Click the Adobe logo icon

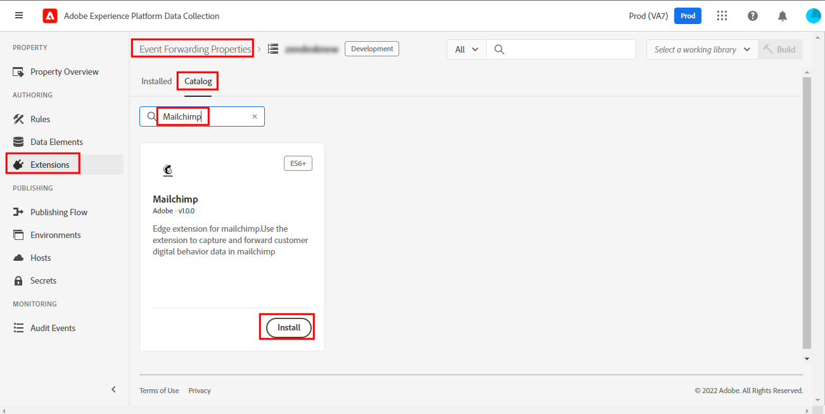(50, 16)
